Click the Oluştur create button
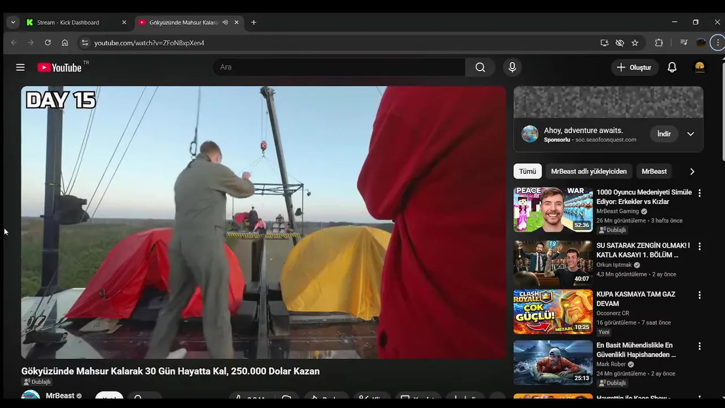This screenshot has height=408, width=725. 634,67
